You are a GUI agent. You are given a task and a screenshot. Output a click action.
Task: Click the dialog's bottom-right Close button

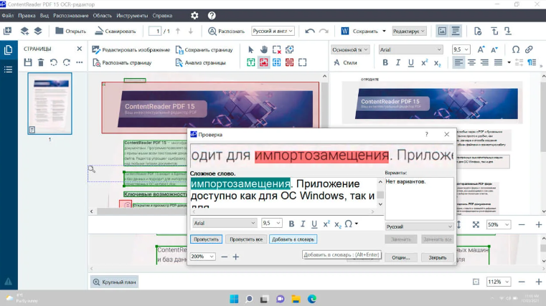(x=438, y=258)
